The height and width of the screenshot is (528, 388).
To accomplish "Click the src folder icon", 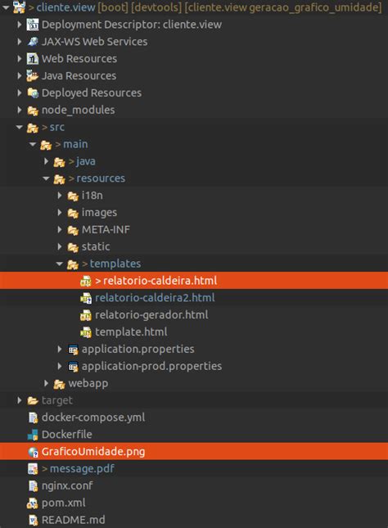I will tap(33, 127).
